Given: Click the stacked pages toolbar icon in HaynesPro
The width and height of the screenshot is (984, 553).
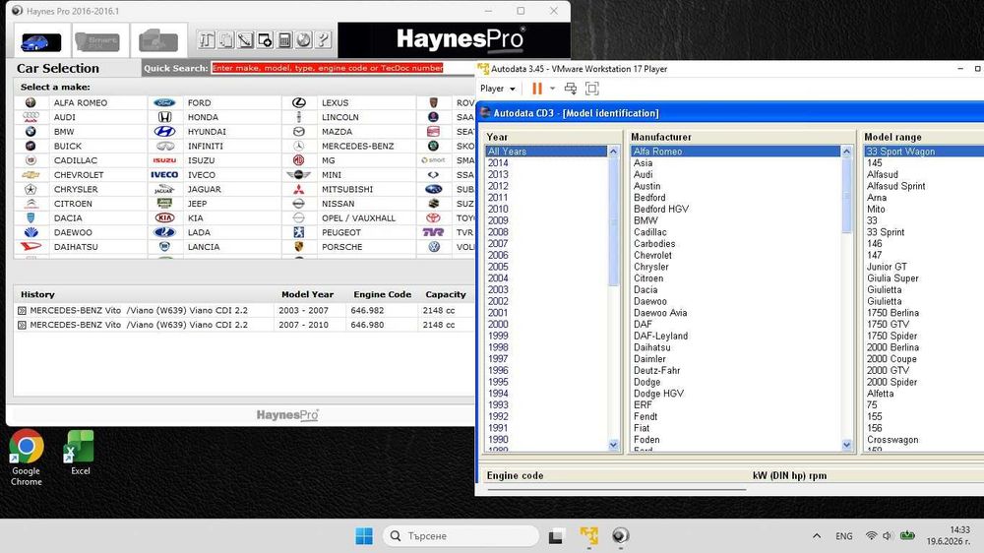Looking at the screenshot, I should (226, 40).
